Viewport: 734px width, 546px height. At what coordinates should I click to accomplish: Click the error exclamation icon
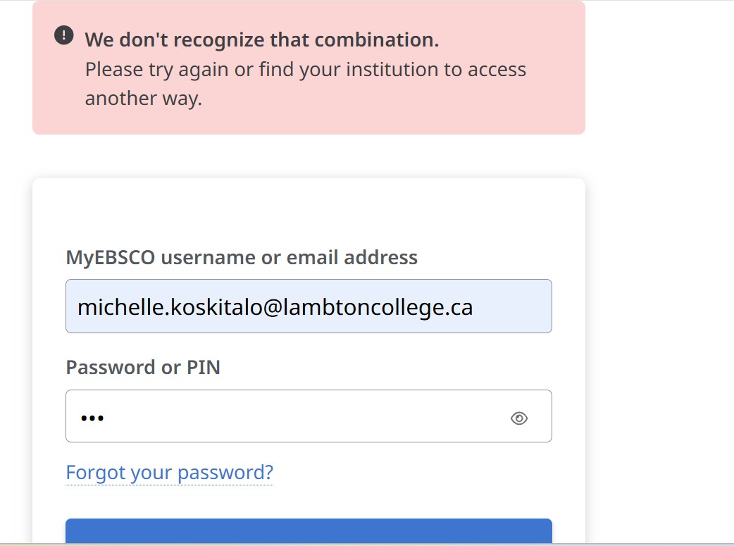pyautogui.click(x=63, y=36)
